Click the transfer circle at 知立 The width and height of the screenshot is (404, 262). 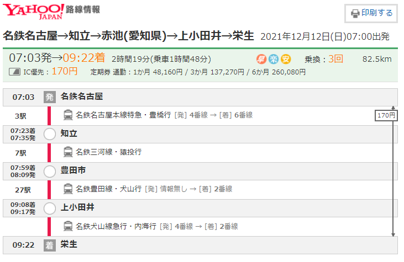[x=50, y=134]
